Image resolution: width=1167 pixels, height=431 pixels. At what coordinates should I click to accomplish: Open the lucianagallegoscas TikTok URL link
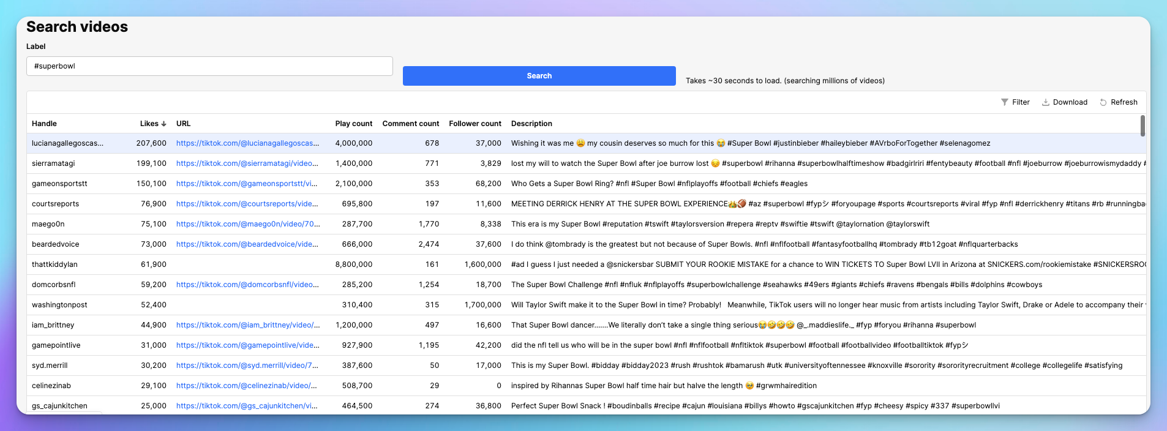click(x=248, y=143)
